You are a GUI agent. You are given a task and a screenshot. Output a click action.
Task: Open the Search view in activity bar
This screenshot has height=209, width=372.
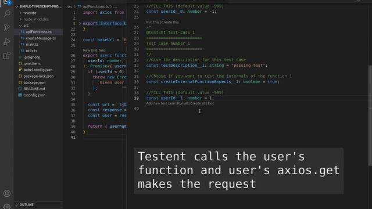[x=7, y=14]
